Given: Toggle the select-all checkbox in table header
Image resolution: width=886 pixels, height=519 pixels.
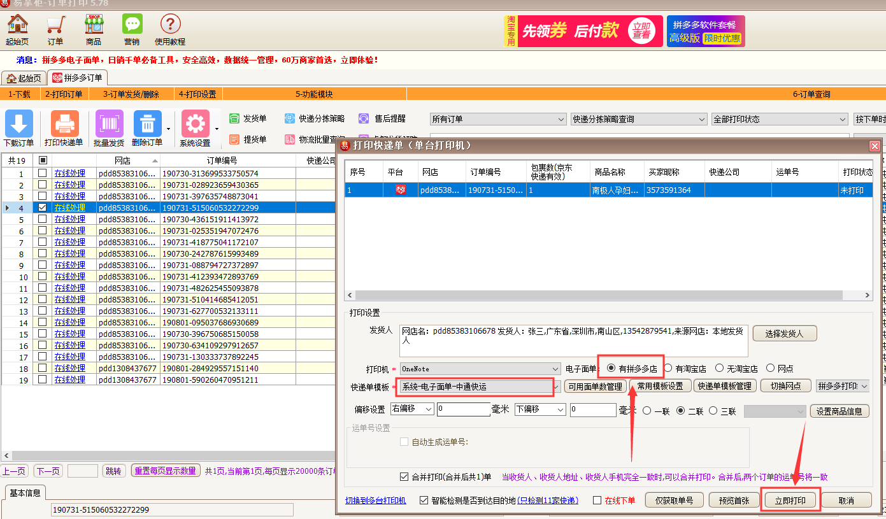Looking at the screenshot, I should click(x=43, y=160).
